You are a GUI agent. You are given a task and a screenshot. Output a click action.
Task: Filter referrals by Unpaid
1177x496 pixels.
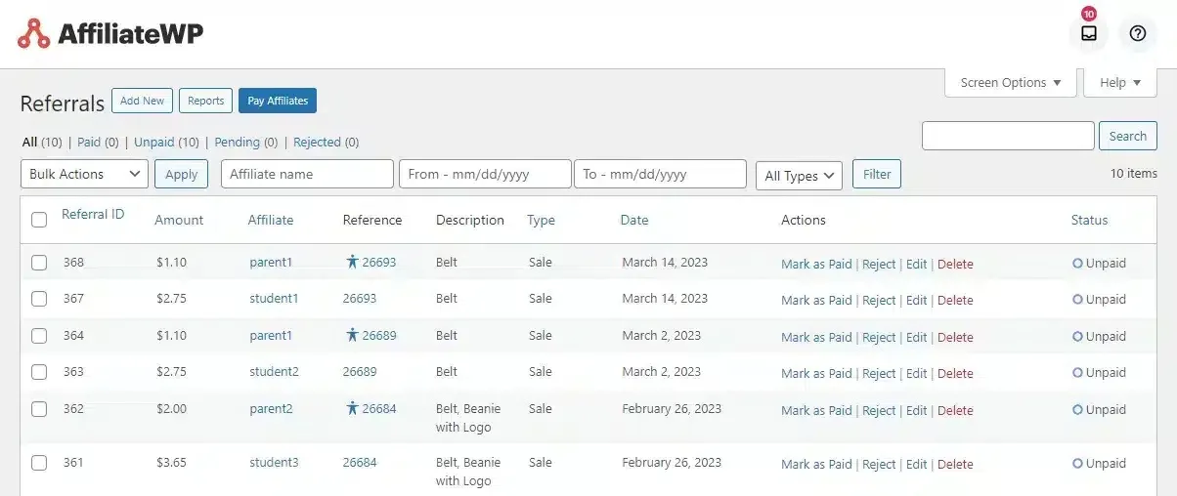pos(154,142)
